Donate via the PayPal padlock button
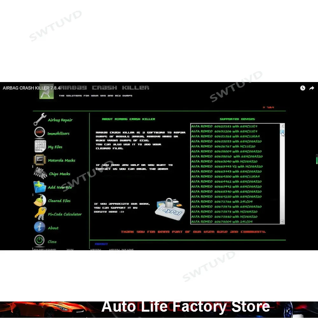 (170, 209)
